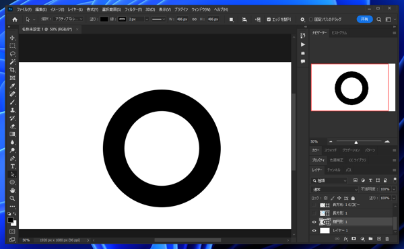This screenshot has height=249, width=404.
Task: Click the Search magnifier icon
Action: 378,20
